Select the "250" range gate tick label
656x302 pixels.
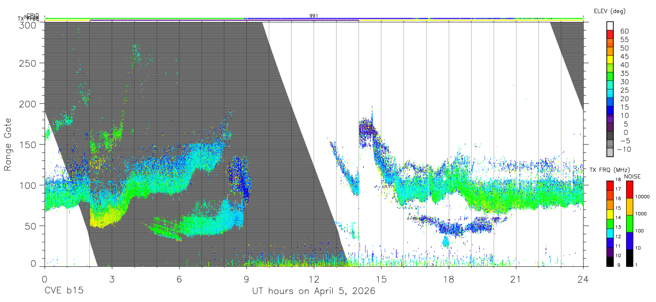point(27,63)
